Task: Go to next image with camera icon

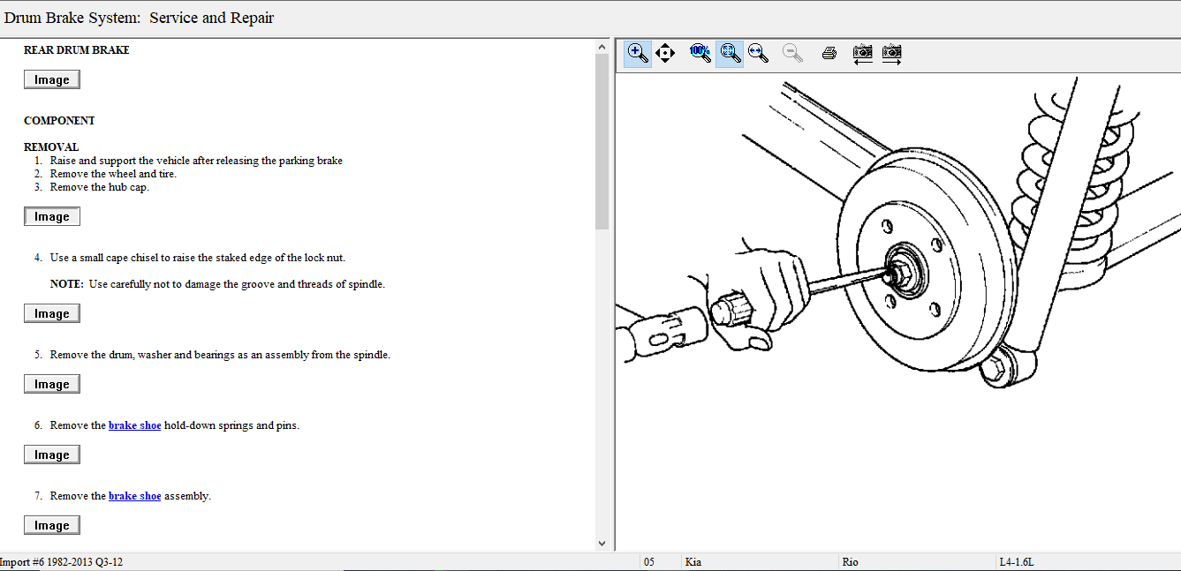Action: (891, 53)
